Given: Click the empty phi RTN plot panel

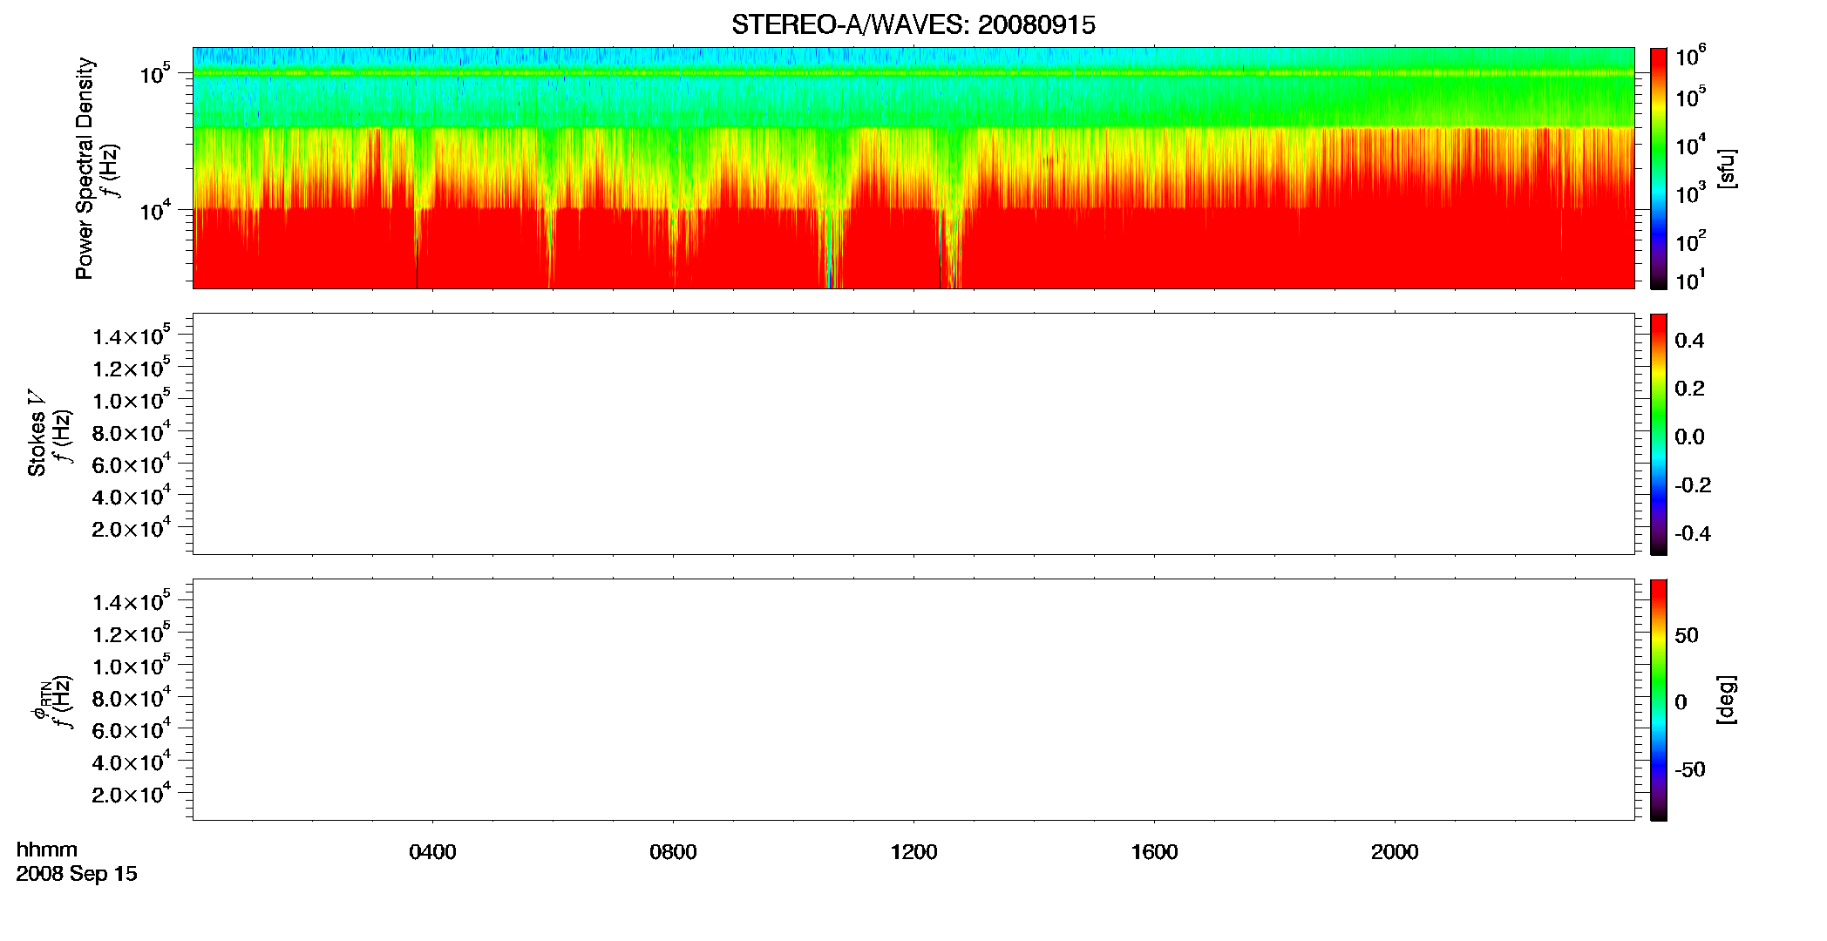Looking at the screenshot, I should coord(913,700).
